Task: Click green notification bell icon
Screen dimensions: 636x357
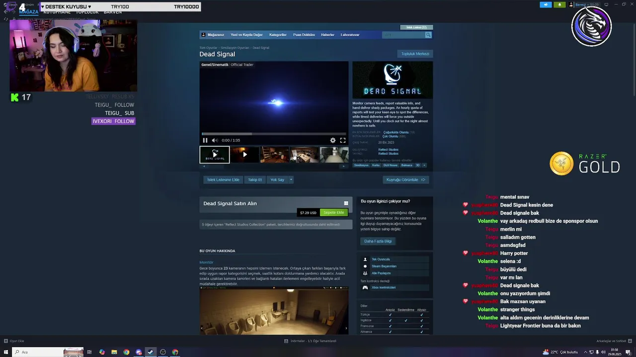Action: tap(559, 4)
